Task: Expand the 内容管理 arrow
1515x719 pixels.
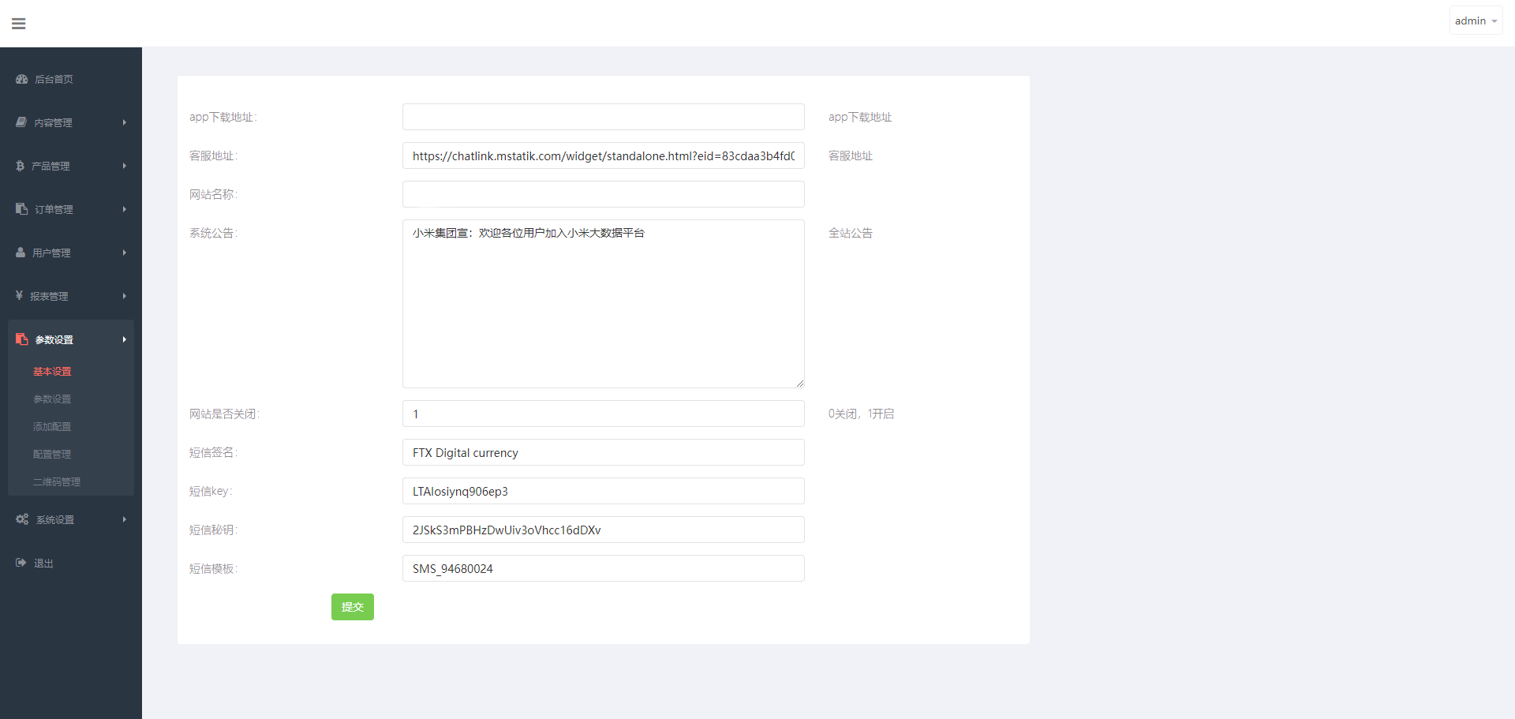Action: (124, 122)
